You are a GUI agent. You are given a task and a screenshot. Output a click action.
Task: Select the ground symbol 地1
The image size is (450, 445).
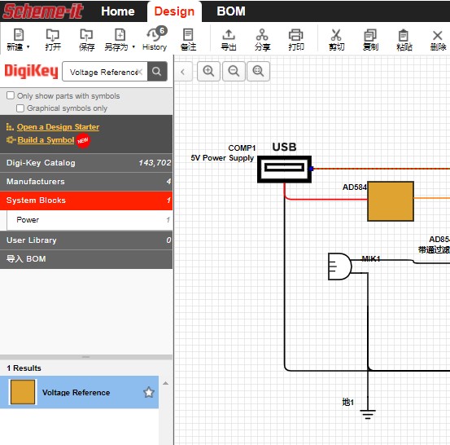(x=368, y=414)
